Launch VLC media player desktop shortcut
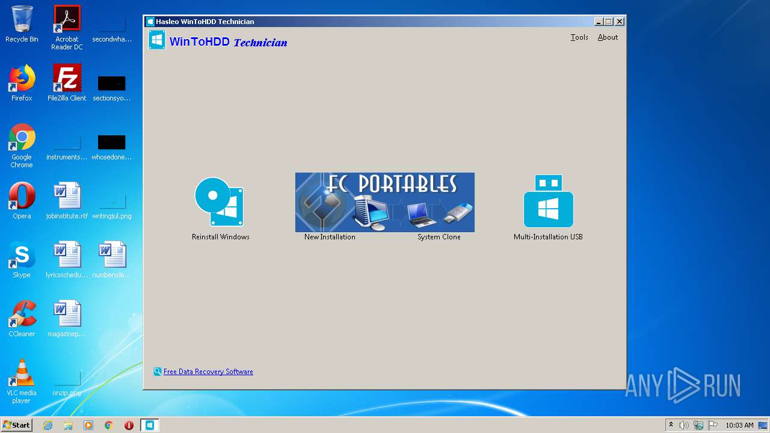 (22, 381)
